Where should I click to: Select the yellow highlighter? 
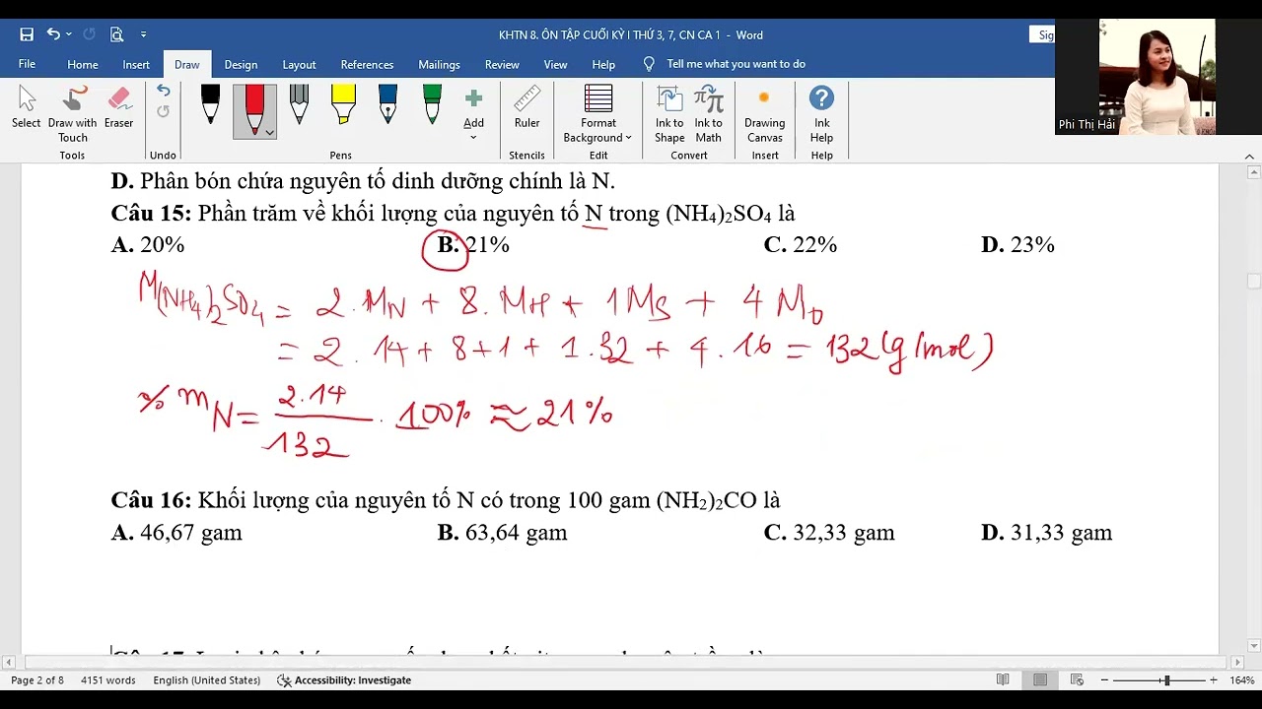point(343,104)
